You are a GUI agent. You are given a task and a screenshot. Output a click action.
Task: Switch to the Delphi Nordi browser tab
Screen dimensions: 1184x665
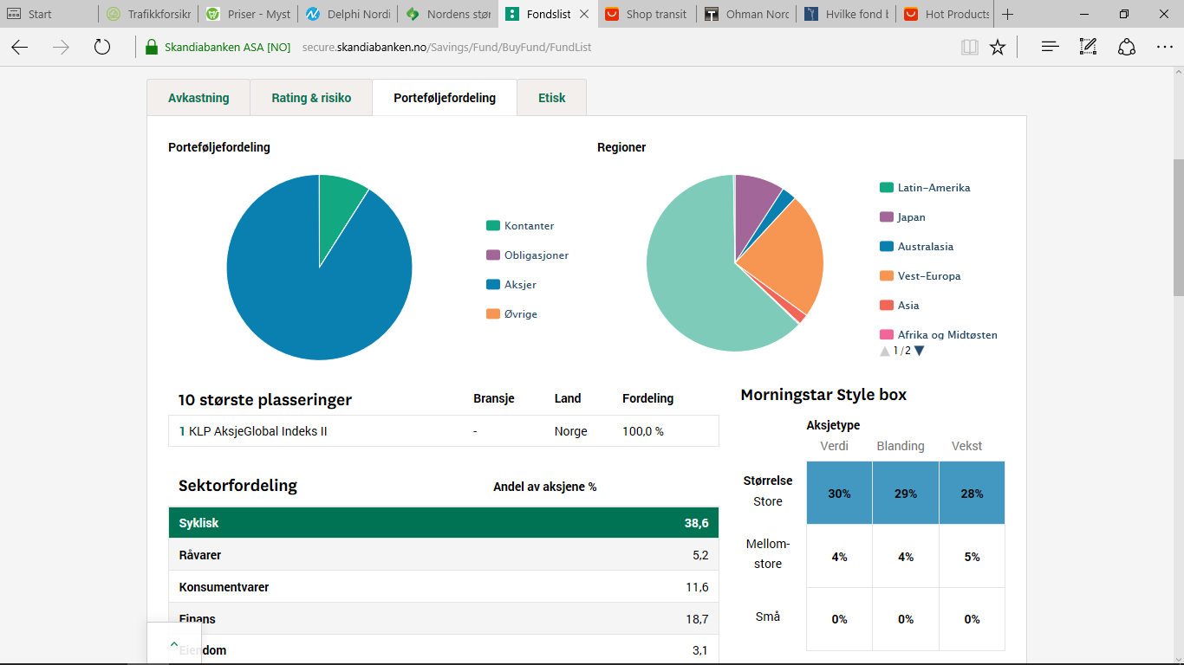tap(348, 14)
